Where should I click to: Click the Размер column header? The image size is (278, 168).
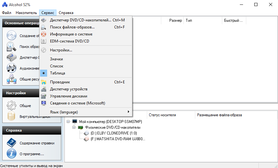pyautogui.click(x=172, y=20)
